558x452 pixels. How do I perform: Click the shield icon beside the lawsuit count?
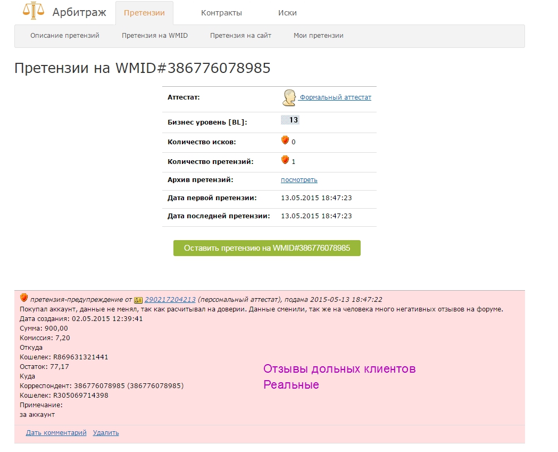(285, 140)
